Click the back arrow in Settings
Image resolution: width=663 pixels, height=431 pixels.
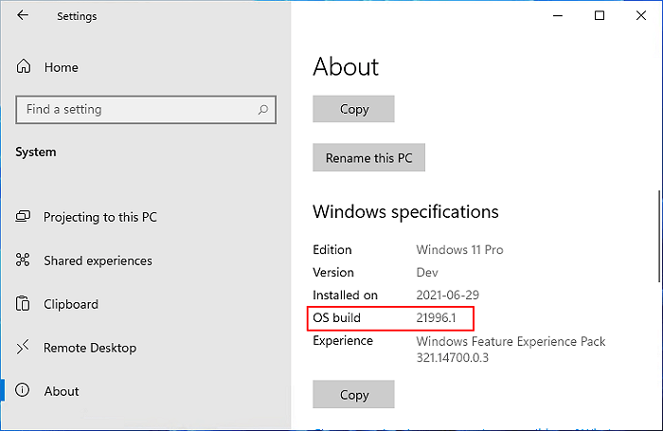23,16
